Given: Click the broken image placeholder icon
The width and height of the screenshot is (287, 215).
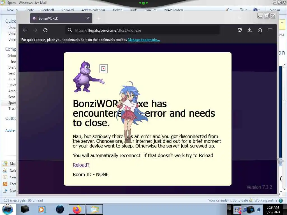Looking at the screenshot, I should [103, 69].
